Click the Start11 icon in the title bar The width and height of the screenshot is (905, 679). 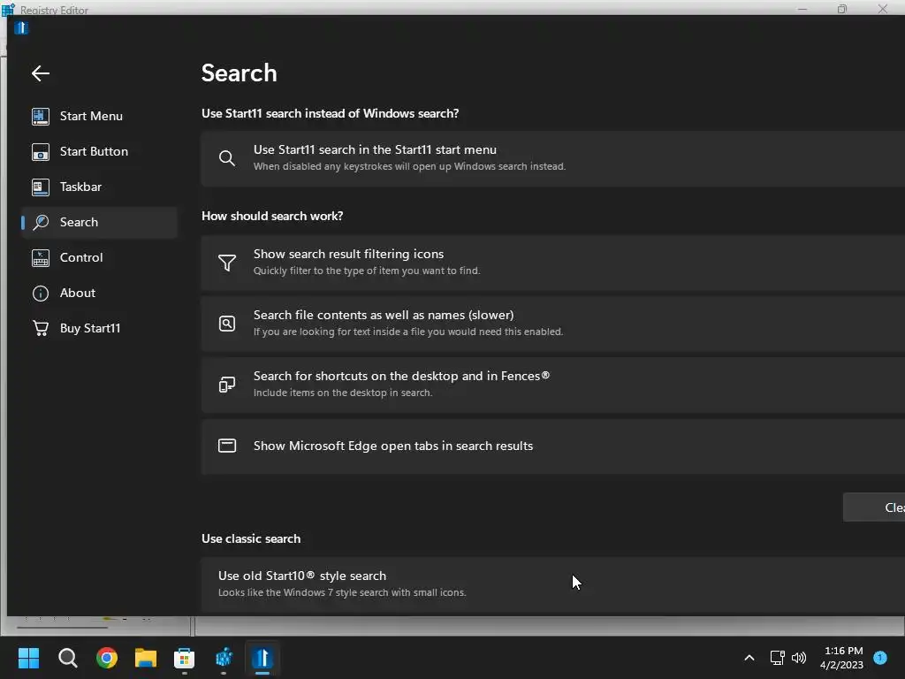(21, 27)
